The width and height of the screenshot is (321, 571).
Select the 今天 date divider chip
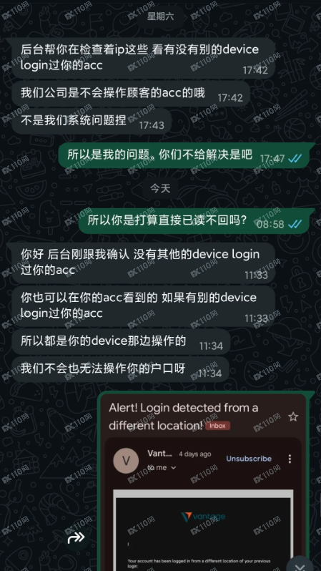coord(160,188)
